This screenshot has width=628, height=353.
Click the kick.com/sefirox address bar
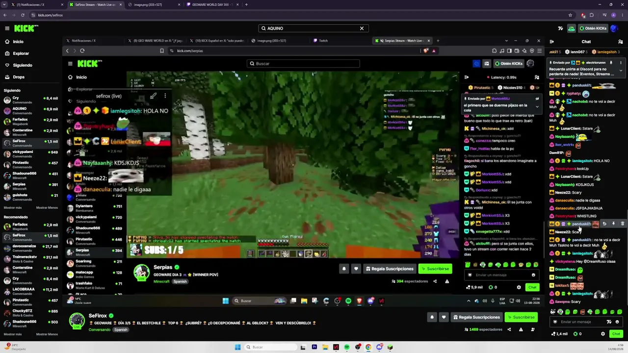click(294, 15)
